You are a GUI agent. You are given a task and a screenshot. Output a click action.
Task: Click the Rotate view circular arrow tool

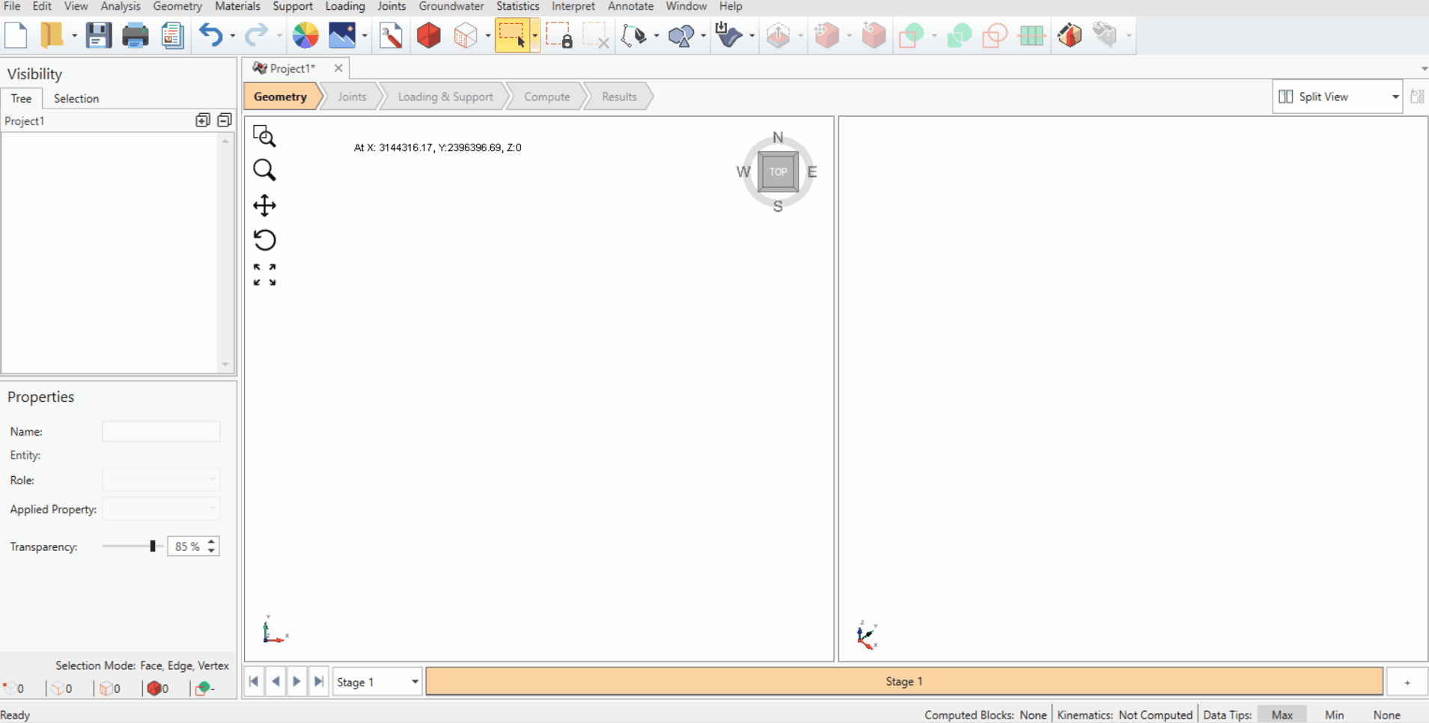coord(264,240)
